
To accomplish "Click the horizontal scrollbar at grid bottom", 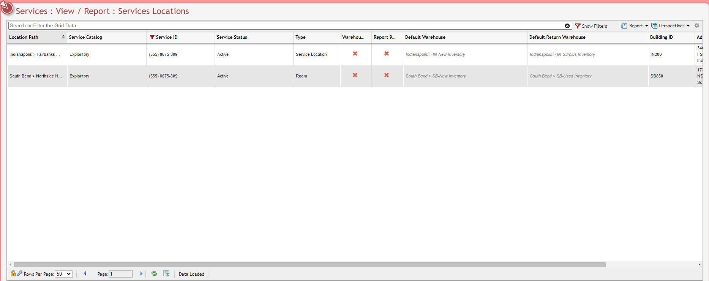I will [309, 264].
